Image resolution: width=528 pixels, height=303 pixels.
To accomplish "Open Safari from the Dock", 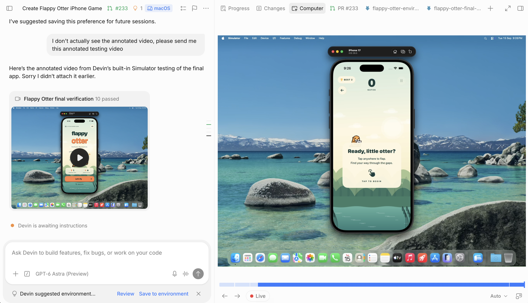I will tap(260, 258).
